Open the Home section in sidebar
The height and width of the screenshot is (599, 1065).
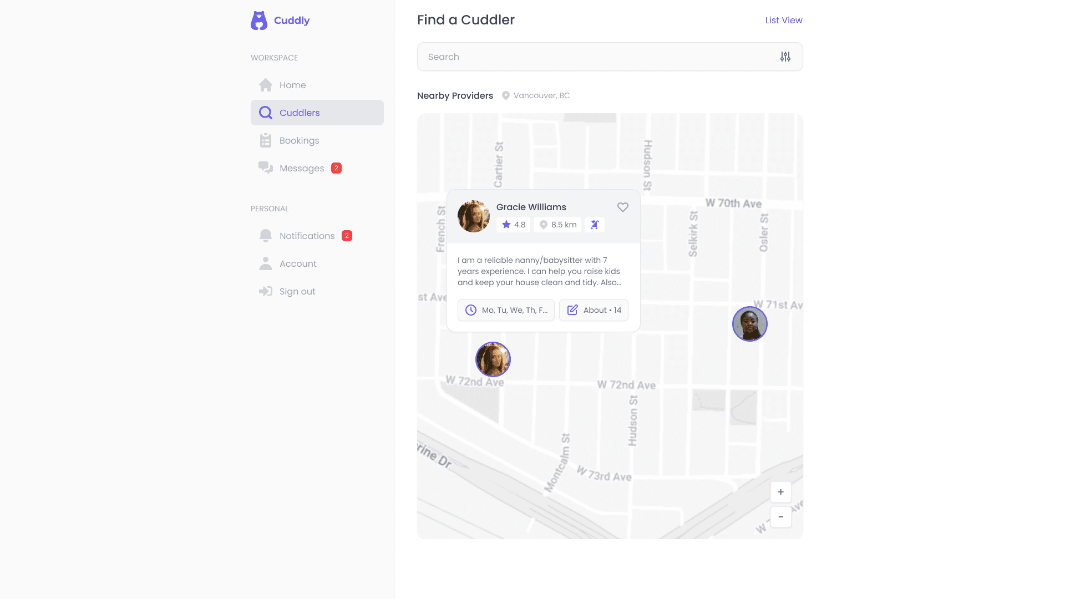pos(292,85)
